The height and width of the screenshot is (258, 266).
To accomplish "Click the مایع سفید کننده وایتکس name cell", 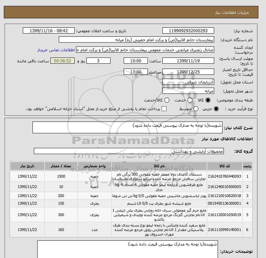I will pos(159,230).
